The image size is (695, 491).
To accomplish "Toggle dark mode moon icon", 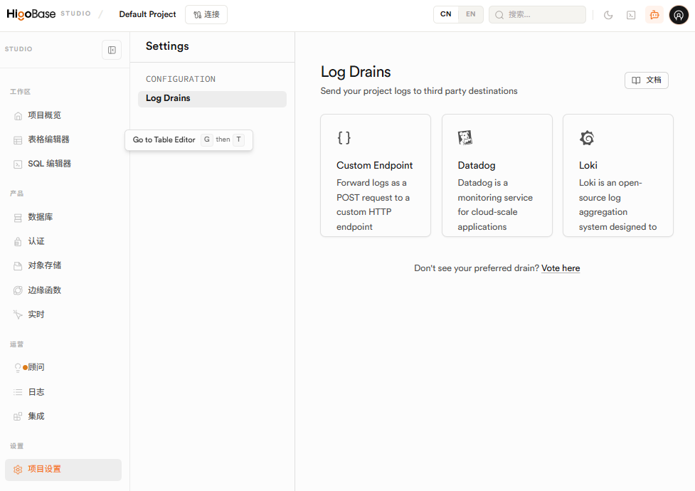I will (x=608, y=15).
